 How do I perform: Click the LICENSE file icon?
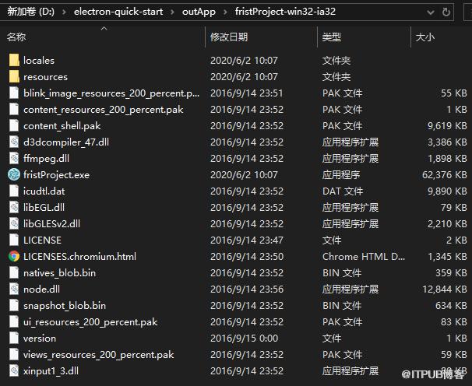(x=14, y=240)
